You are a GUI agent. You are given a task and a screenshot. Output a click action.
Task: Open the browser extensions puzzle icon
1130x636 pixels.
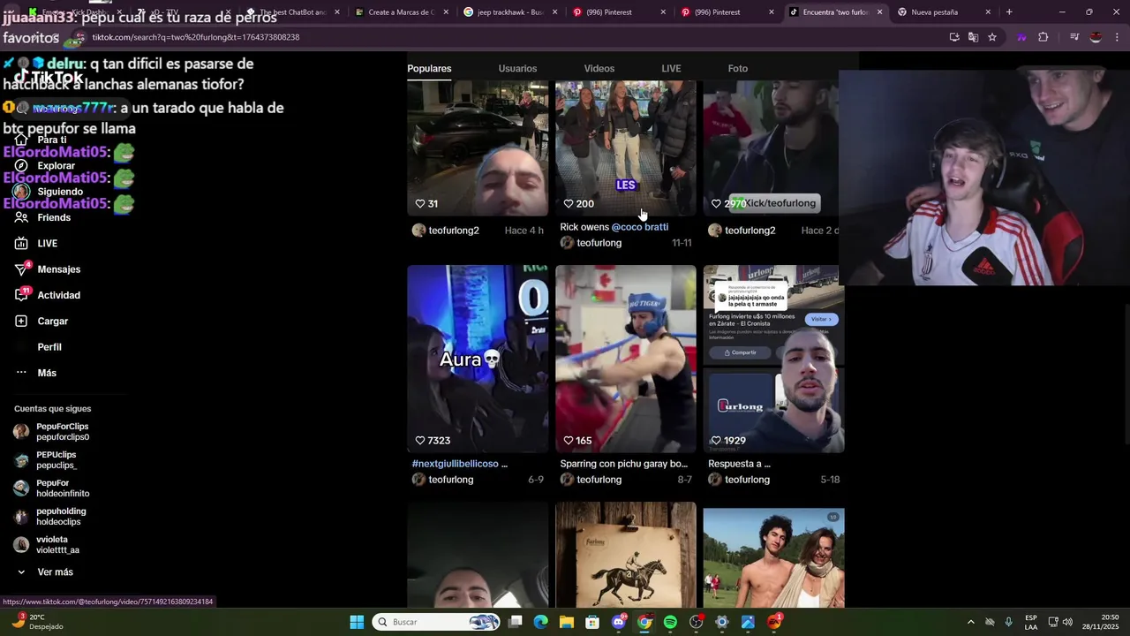(1043, 37)
